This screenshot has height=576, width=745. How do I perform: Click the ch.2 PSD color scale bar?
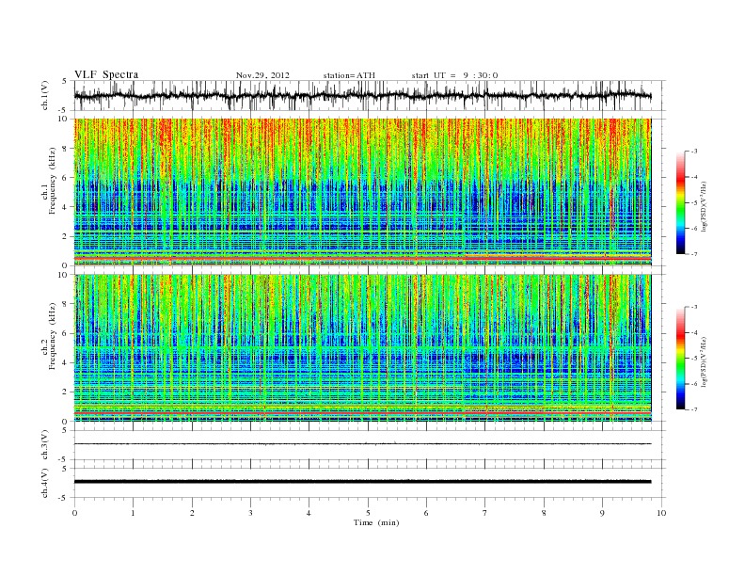[x=680, y=359]
